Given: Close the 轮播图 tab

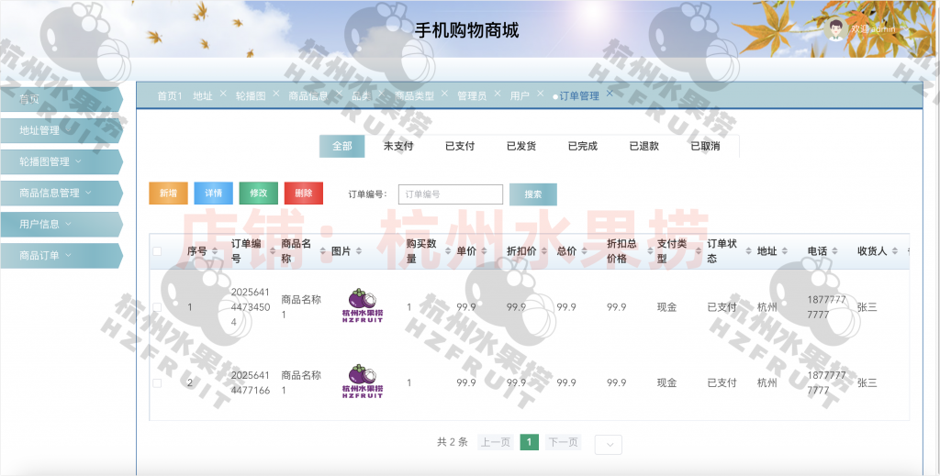Looking at the screenshot, I should (276, 94).
